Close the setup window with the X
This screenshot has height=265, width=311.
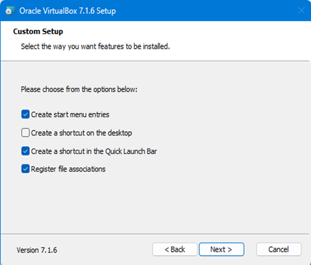coord(301,10)
